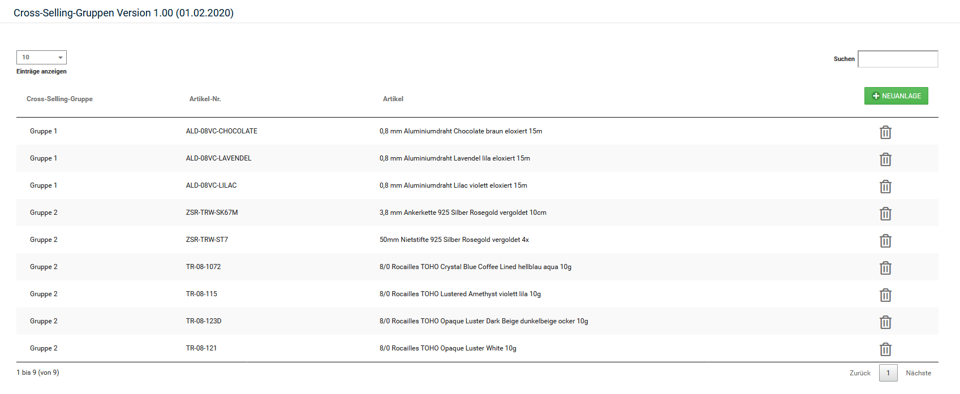This screenshot has width=960, height=394.
Task: Delete the ALD-08VC-CHOCOLATE row via trash icon
Action: (x=885, y=132)
